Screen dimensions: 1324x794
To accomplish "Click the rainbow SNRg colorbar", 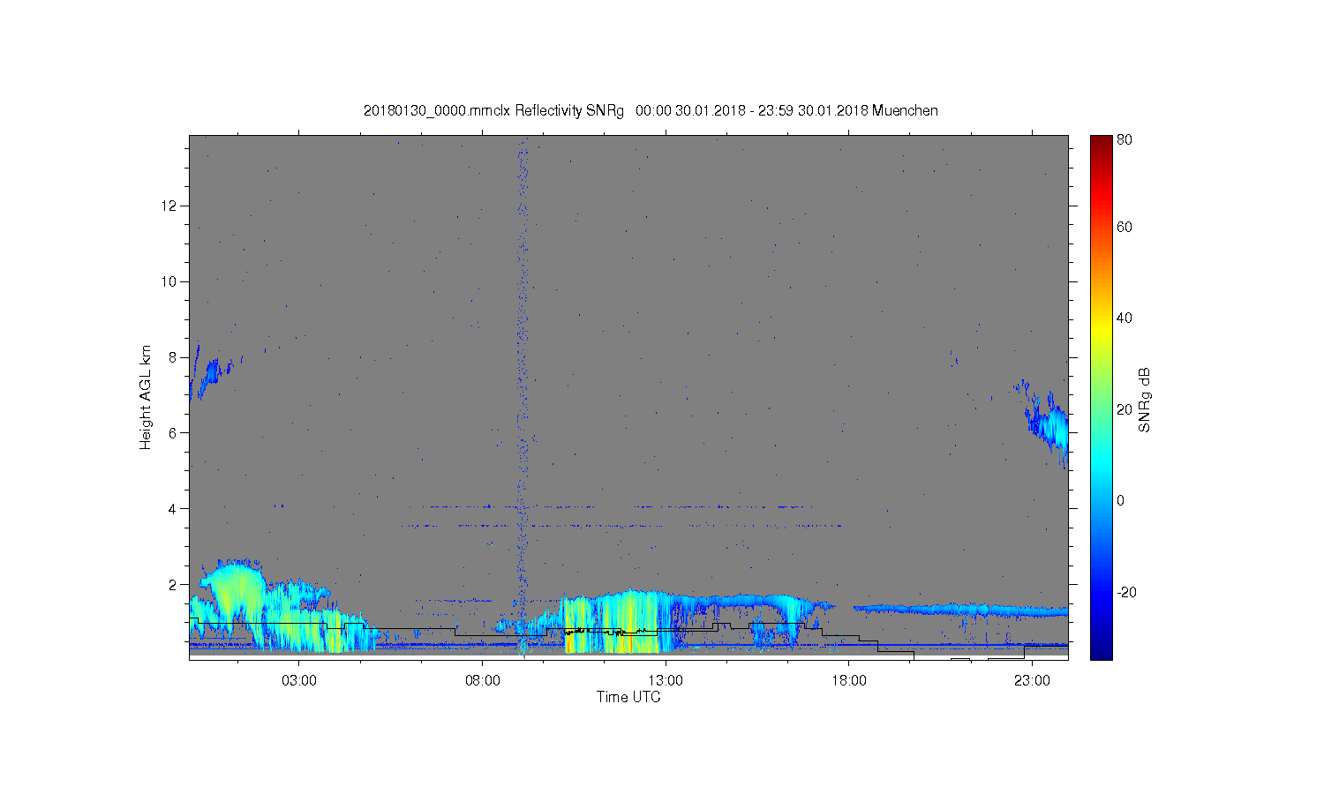I will (x=1101, y=397).
